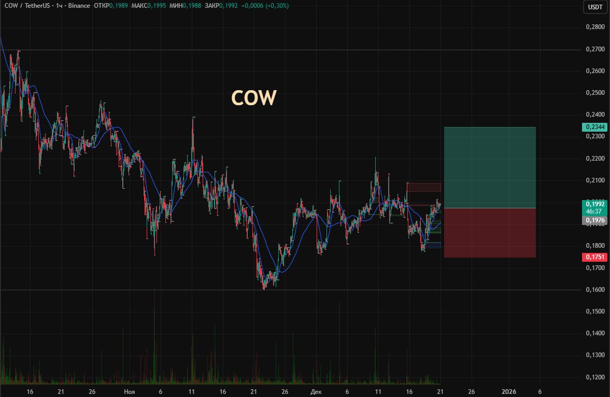Select the red stop-loss zone of the long position

490,233
